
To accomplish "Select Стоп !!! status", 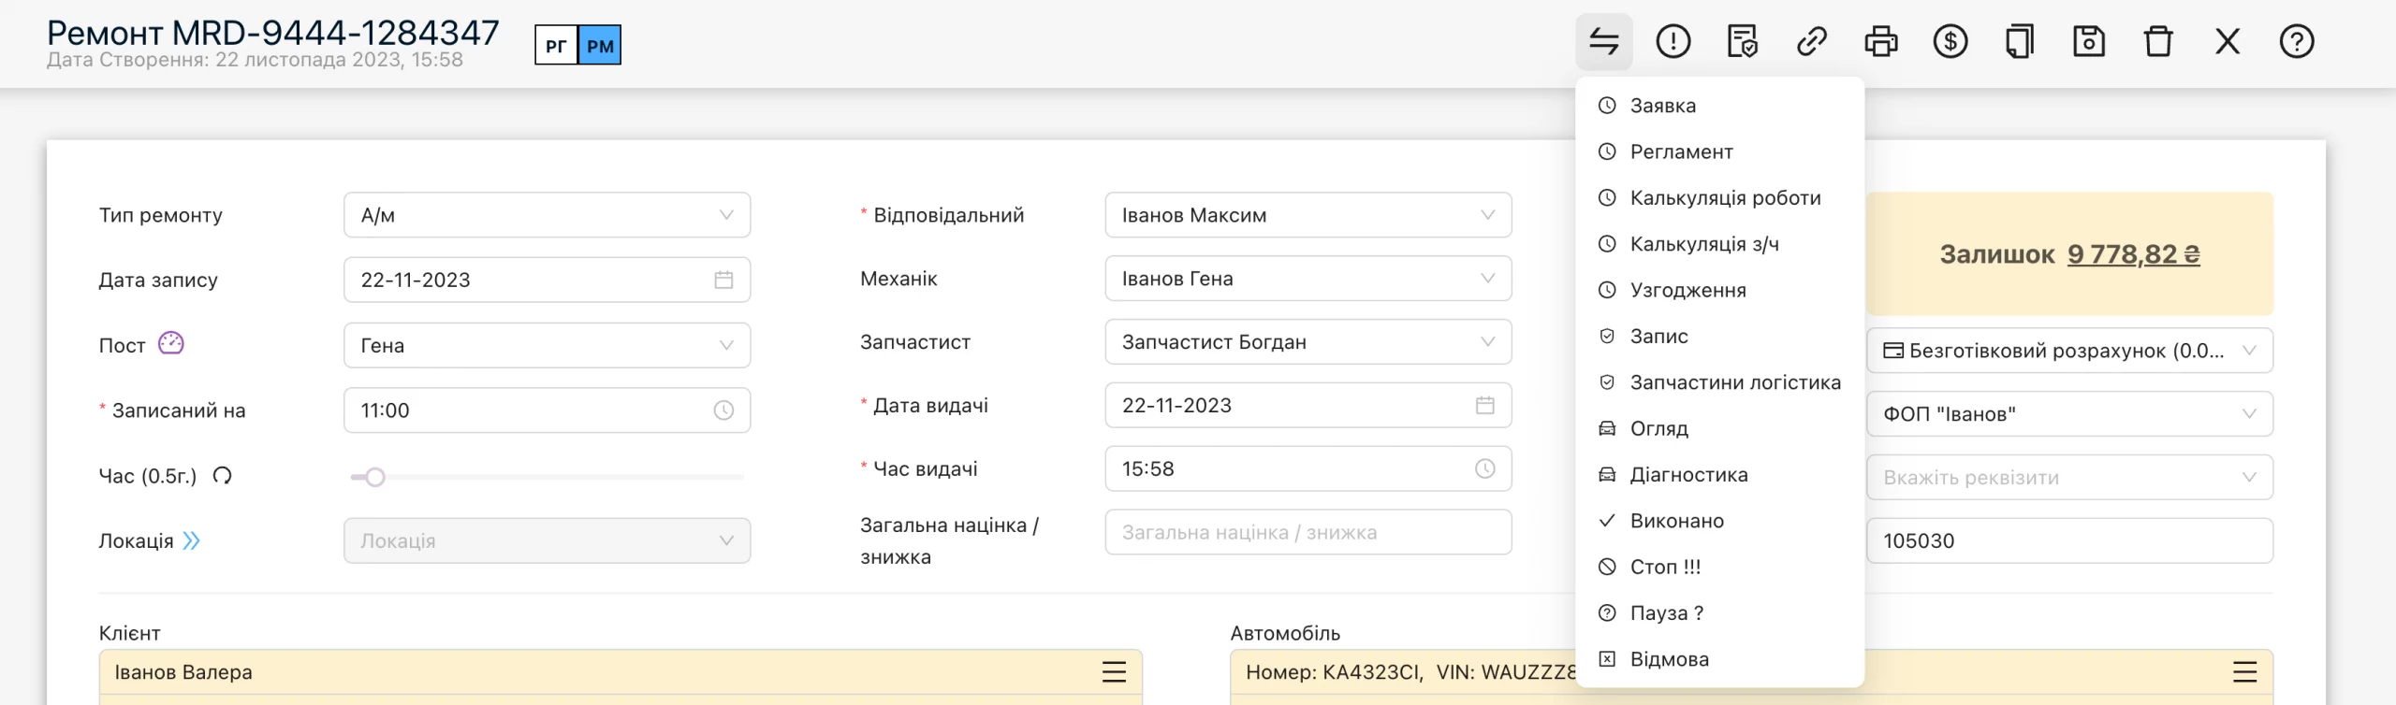I will click(1719, 567).
